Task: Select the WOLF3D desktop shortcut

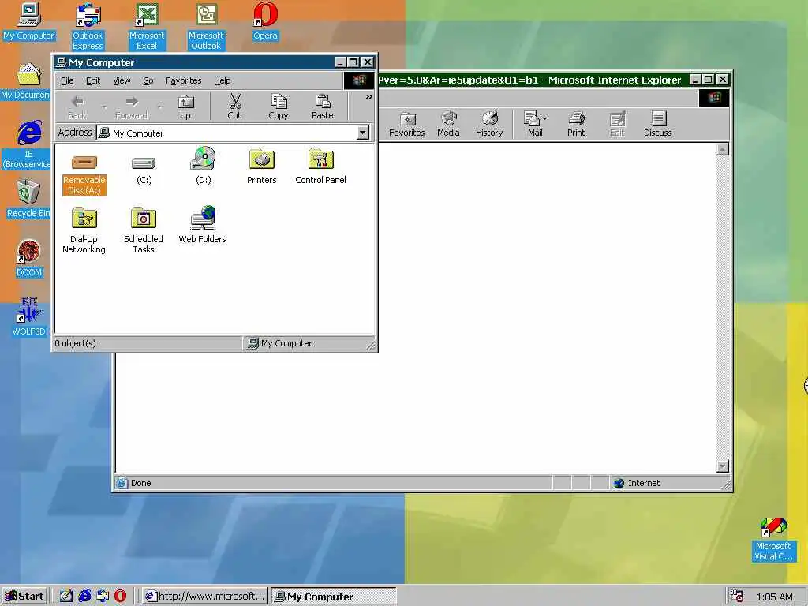Action: [29, 317]
